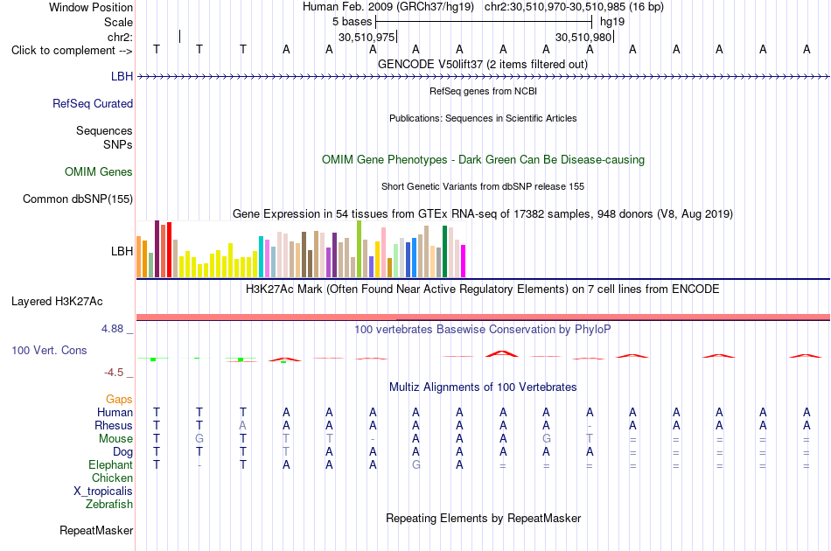
Task: Select the Elephant alignment row label
Action: [x=111, y=464]
